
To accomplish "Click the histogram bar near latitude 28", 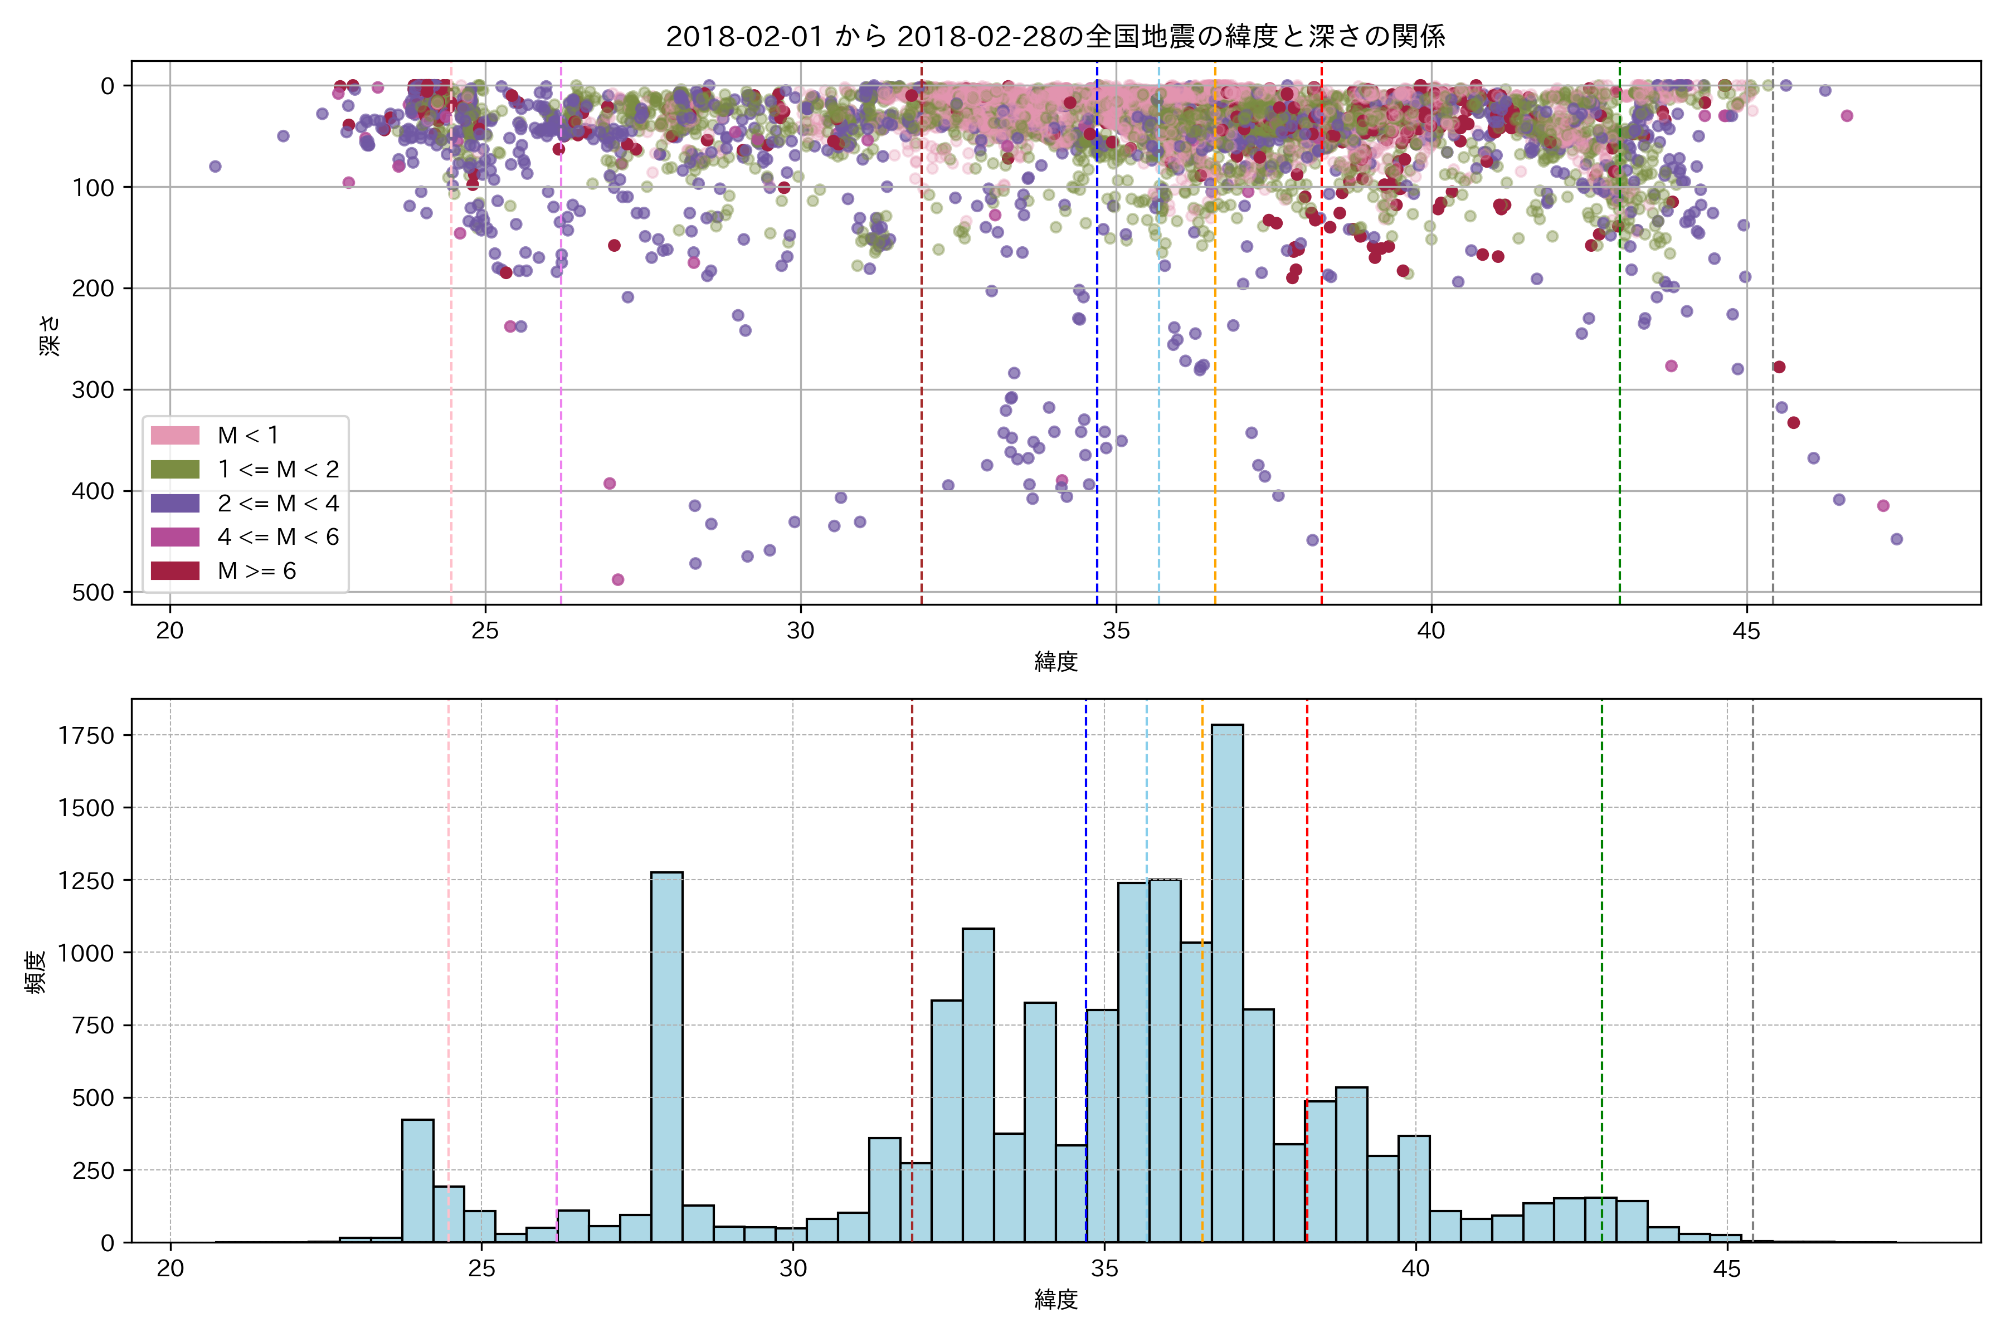I will pos(666,1057).
